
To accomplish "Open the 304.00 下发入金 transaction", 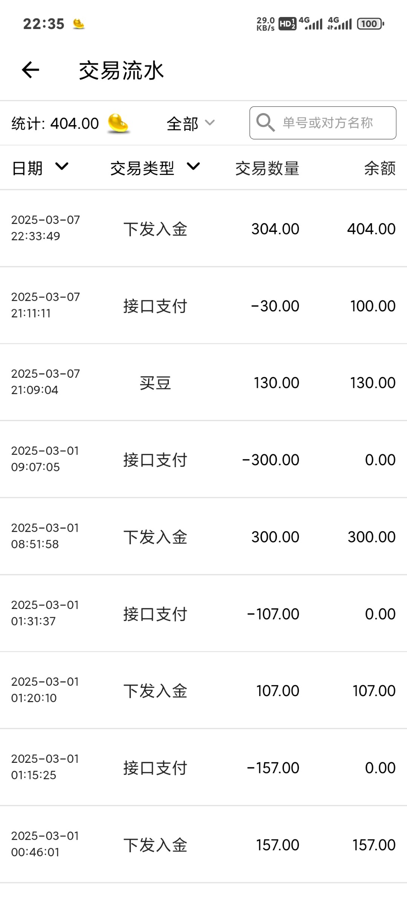I will (203, 229).
